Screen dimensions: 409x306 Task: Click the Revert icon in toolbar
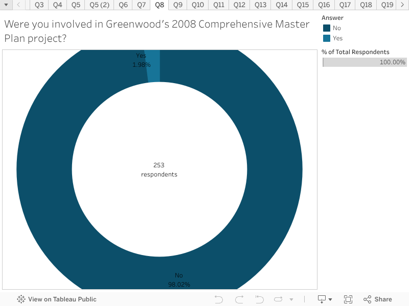click(x=259, y=299)
